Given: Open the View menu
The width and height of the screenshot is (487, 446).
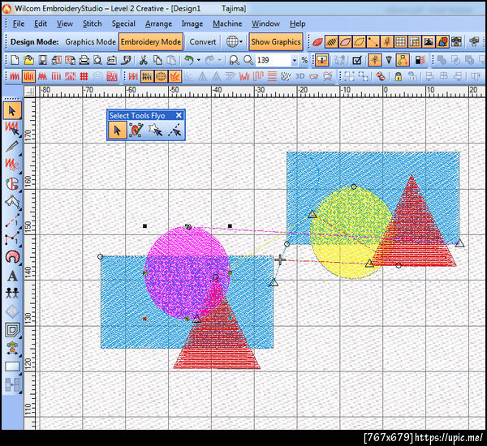Looking at the screenshot, I should [x=65, y=24].
